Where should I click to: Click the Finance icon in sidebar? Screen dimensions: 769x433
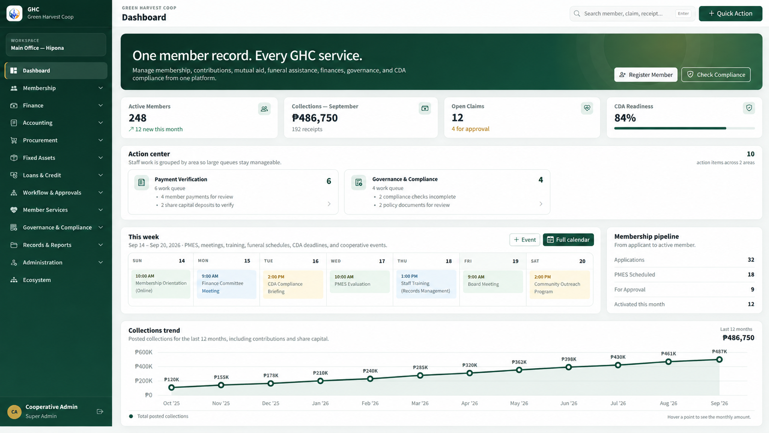pyautogui.click(x=14, y=105)
